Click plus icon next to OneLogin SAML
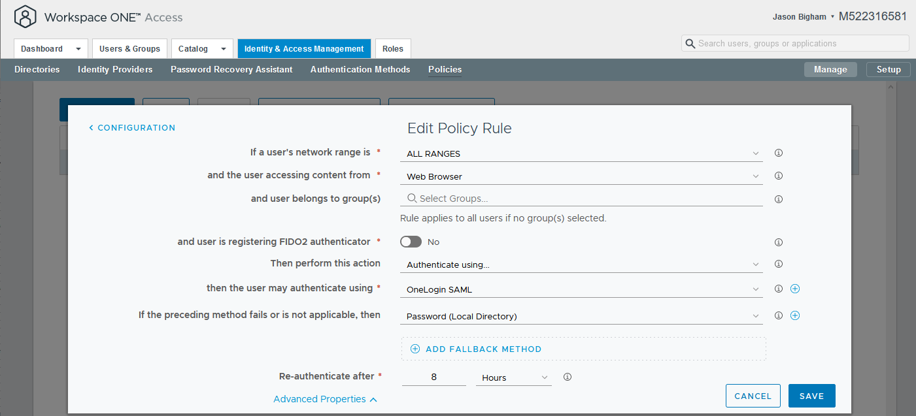916x416 pixels. click(x=795, y=289)
